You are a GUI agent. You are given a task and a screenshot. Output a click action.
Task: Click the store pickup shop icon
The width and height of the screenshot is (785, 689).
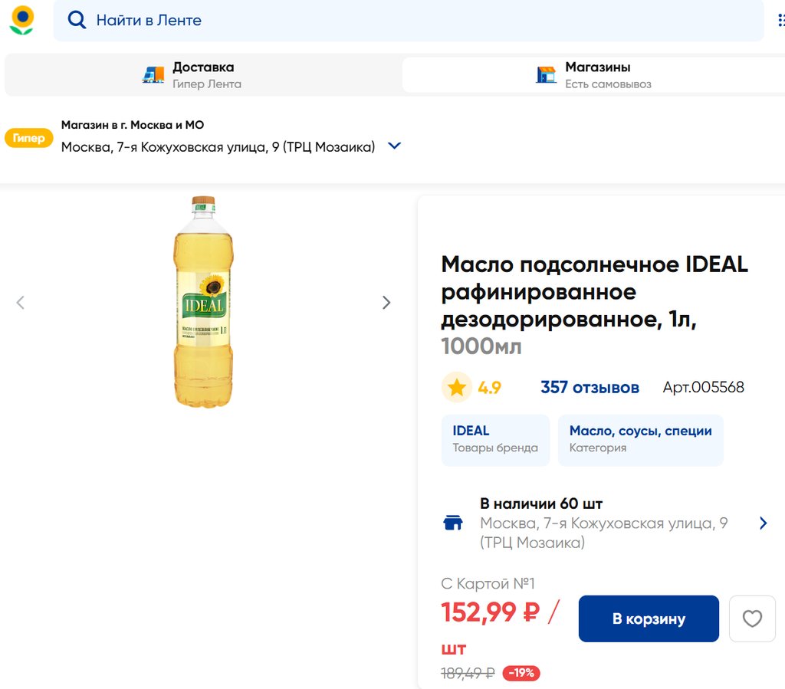pyautogui.click(x=547, y=74)
